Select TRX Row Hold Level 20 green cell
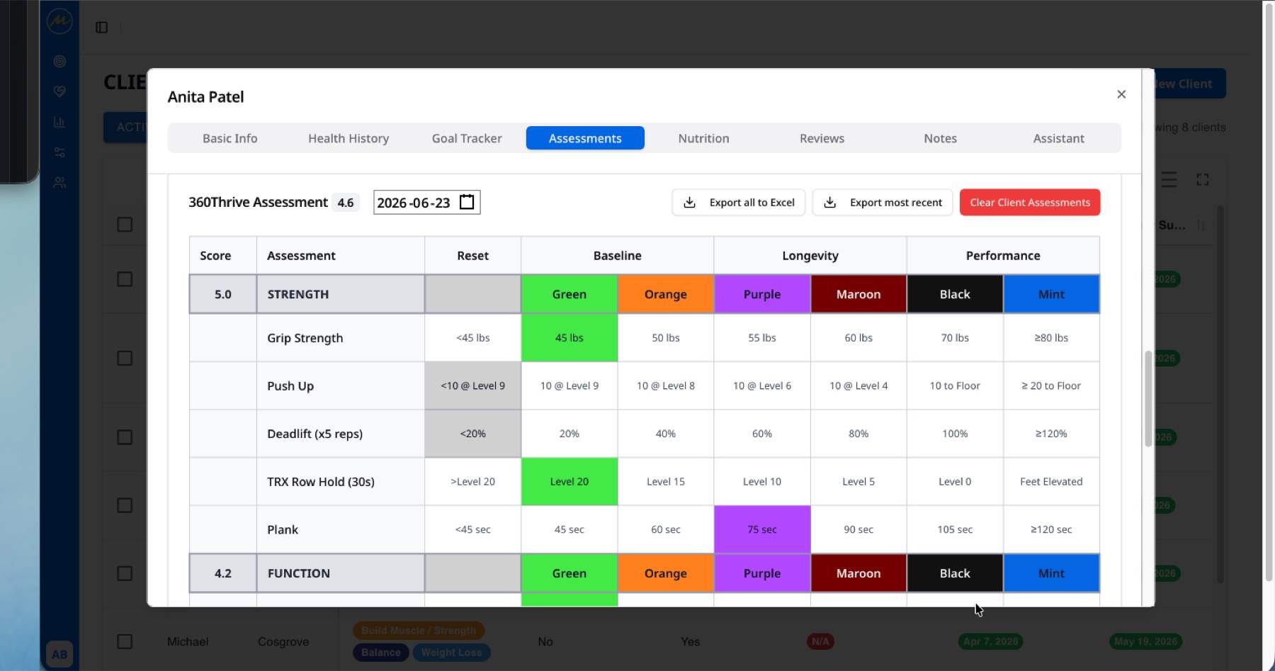 coord(569,482)
